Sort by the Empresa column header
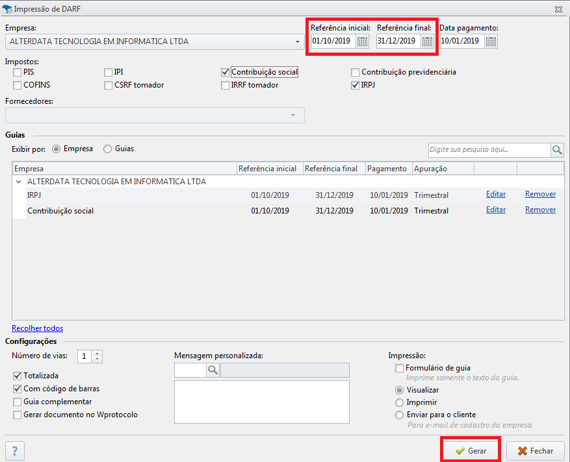This screenshot has width=570, height=462. (124, 169)
